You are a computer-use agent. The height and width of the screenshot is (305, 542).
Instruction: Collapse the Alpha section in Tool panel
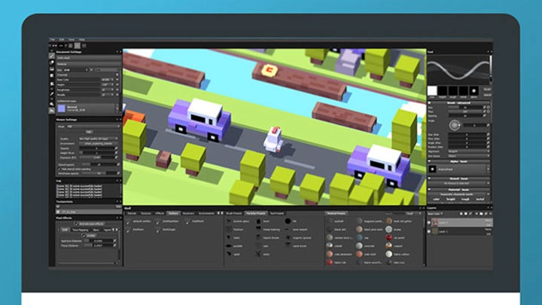pos(430,161)
